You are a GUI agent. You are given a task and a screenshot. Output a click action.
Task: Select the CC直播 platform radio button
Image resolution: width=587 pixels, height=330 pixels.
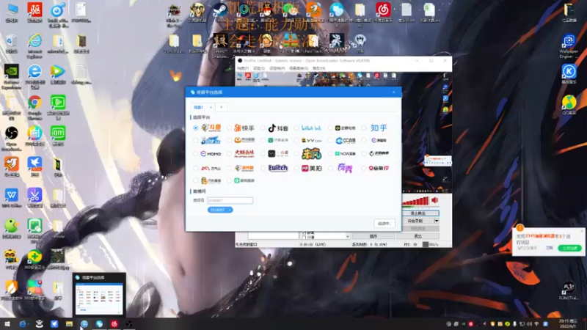tap(330, 140)
